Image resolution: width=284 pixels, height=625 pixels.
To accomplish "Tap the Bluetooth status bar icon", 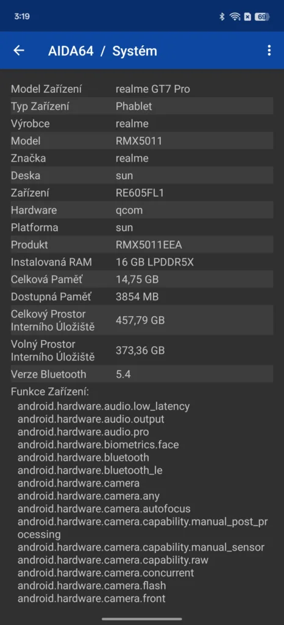I will pos(222,16).
